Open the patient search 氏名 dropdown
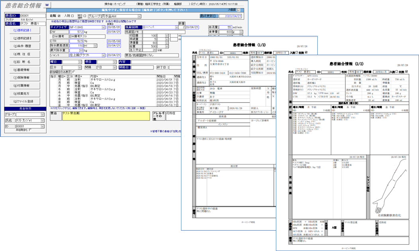This screenshot has height=251, width=419. (42, 121)
